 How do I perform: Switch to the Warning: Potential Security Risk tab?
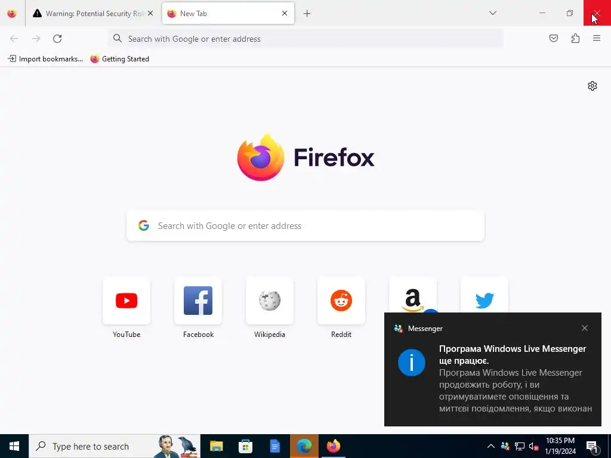[94, 14]
